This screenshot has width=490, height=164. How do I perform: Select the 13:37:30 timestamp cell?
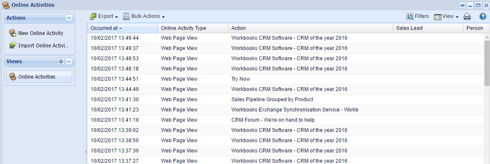point(114,151)
